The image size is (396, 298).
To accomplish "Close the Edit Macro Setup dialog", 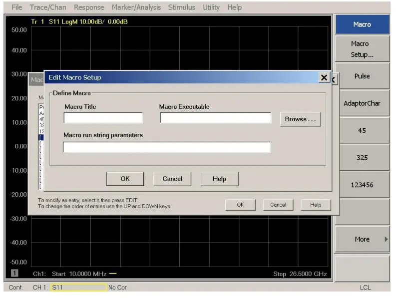I will [x=324, y=78].
